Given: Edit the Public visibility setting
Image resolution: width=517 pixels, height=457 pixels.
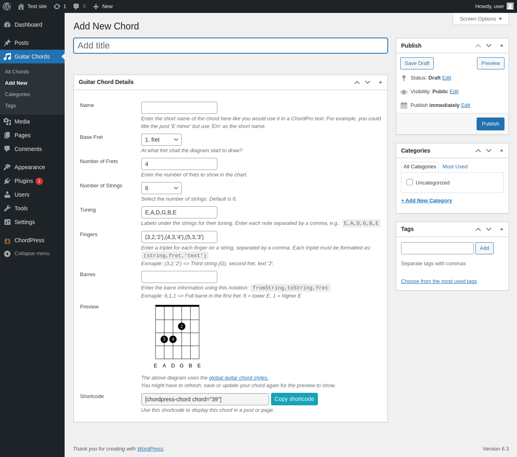Looking at the screenshot, I should [454, 92].
